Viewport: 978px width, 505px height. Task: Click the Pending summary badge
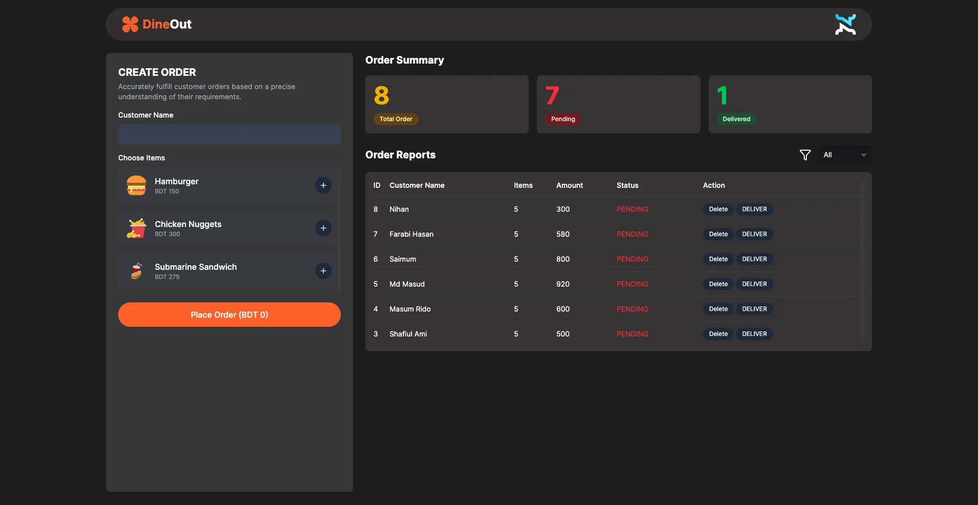pos(563,119)
